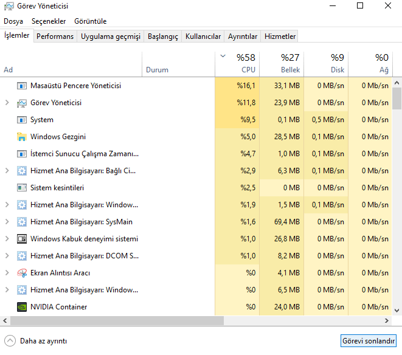Click the vertical scrollbar thumb
The height and width of the screenshot is (355, 402).
pos(397,98)
